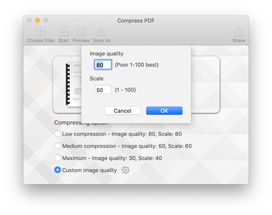Select Low compression radio button
The width and height of the screenshot is (272, 215).
click(x=57, y=134)
